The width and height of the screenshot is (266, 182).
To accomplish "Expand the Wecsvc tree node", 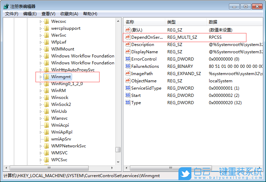I will point(41,21).
